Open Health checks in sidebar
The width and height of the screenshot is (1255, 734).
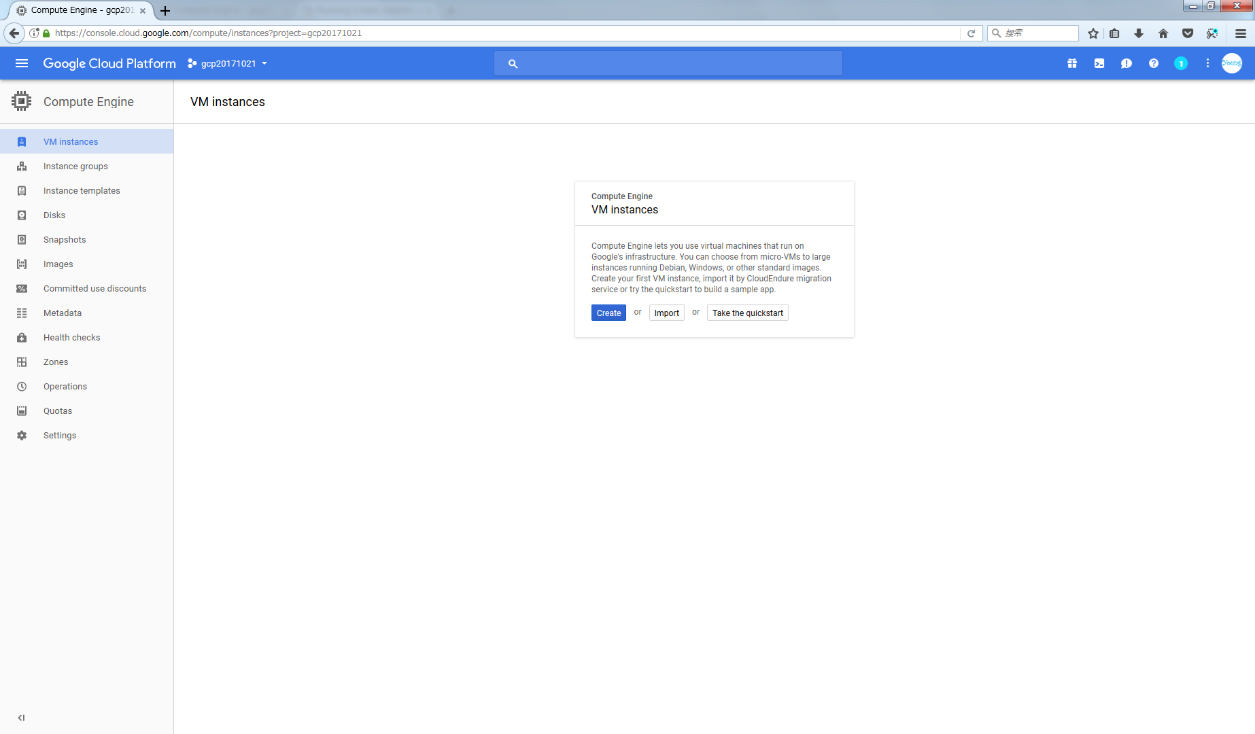87,337
